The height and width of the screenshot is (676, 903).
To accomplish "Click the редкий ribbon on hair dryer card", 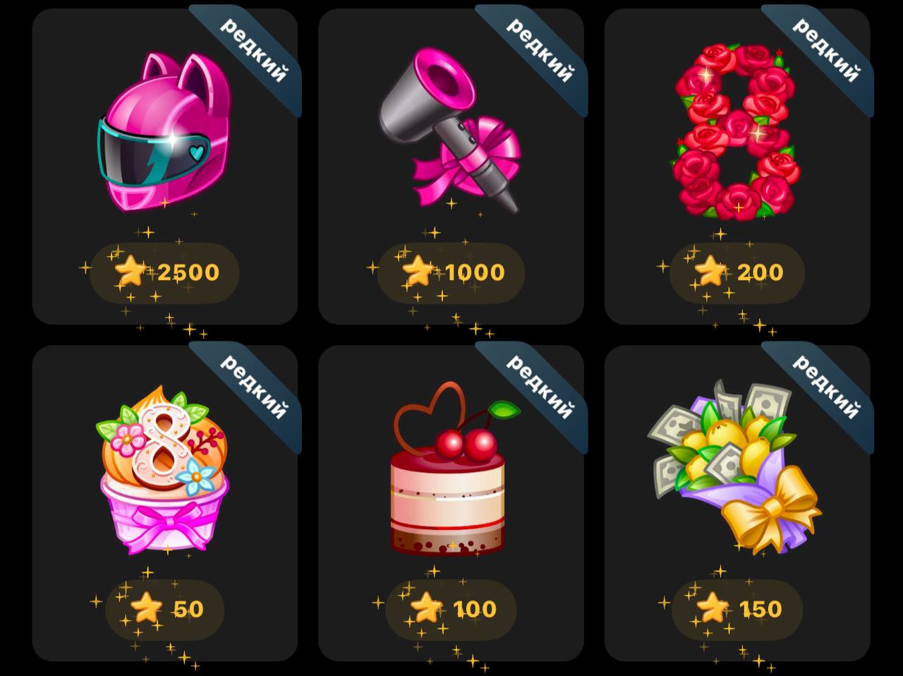I will pyautogui.click(x=539, y=51).
